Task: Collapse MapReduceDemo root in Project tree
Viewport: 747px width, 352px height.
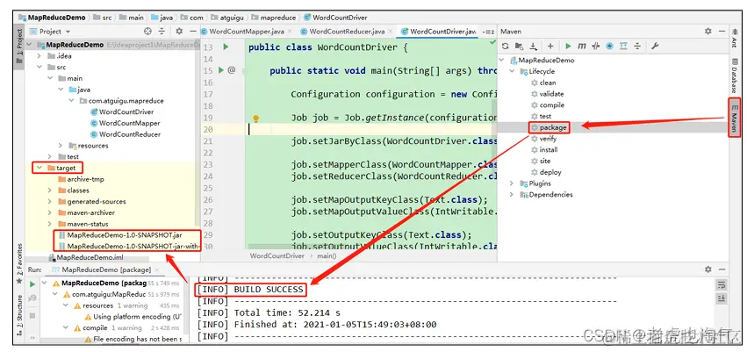Action: point(30,44)
